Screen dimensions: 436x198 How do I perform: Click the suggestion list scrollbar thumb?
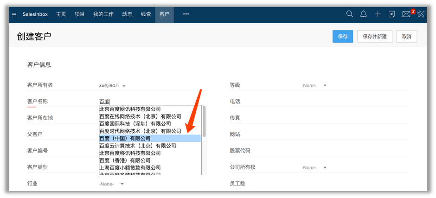click(x=205, y=121)
